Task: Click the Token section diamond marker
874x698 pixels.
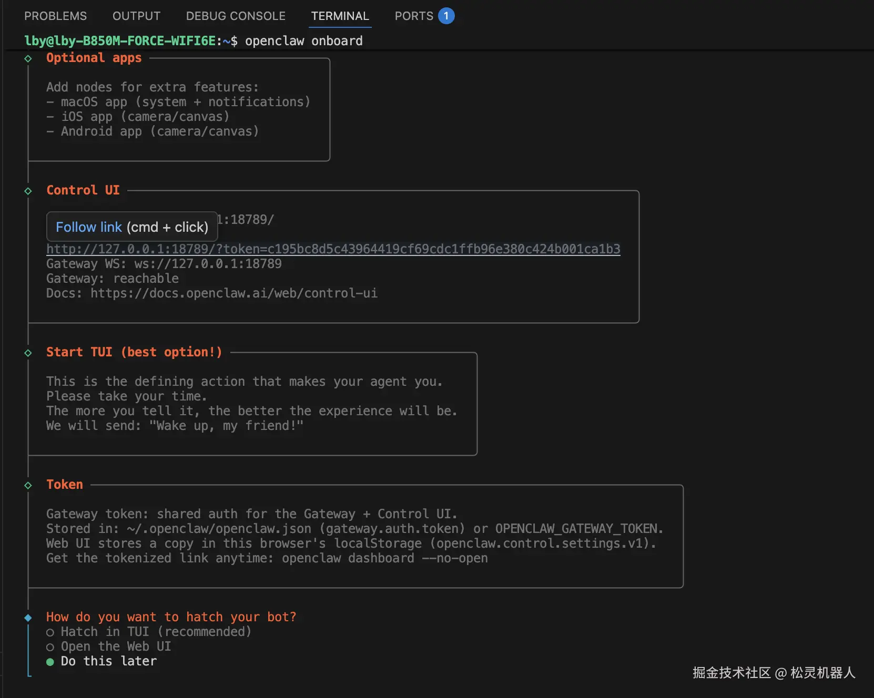Action: point(28,485)
